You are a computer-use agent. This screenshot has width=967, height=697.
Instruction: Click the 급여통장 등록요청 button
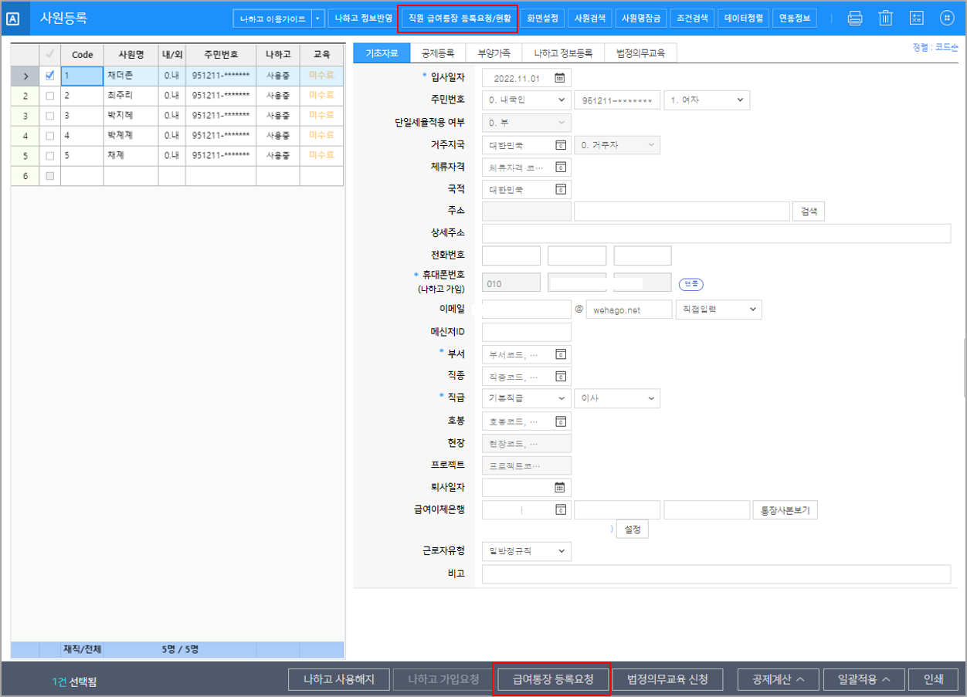pyautogui.click(x=551, y=679)
